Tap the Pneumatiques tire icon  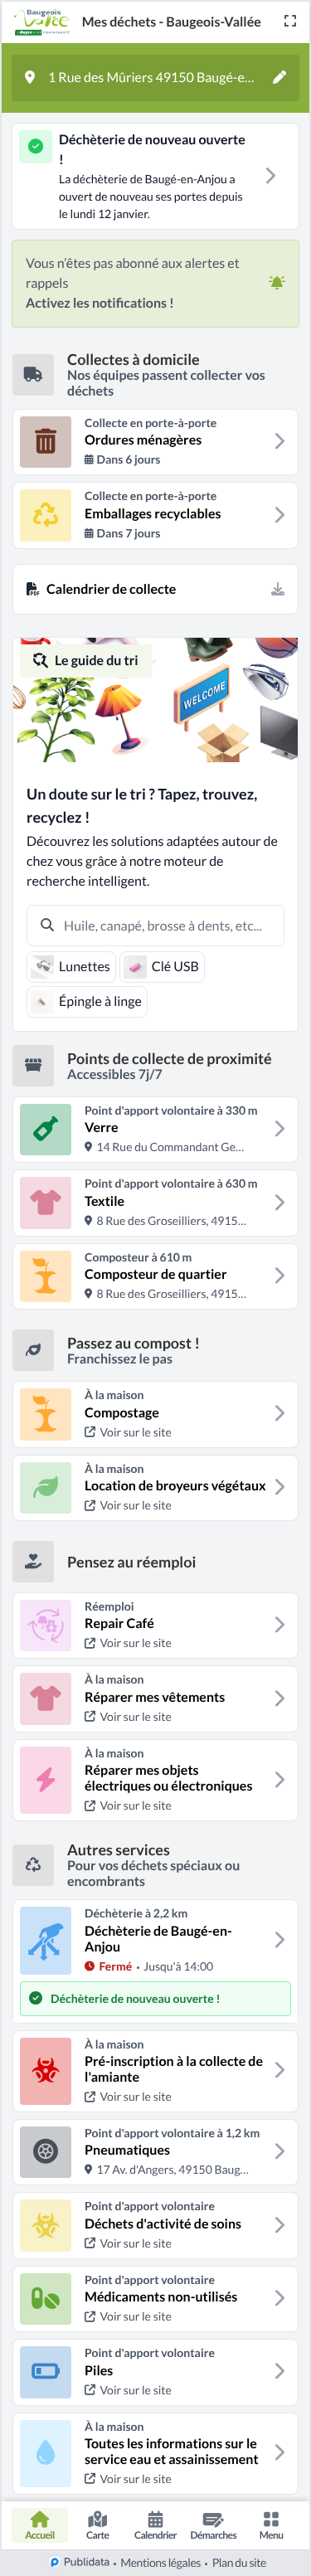point(45,2151)
